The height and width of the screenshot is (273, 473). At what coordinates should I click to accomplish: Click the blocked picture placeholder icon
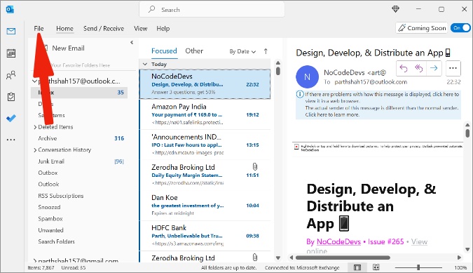click(x=296, y=147)
